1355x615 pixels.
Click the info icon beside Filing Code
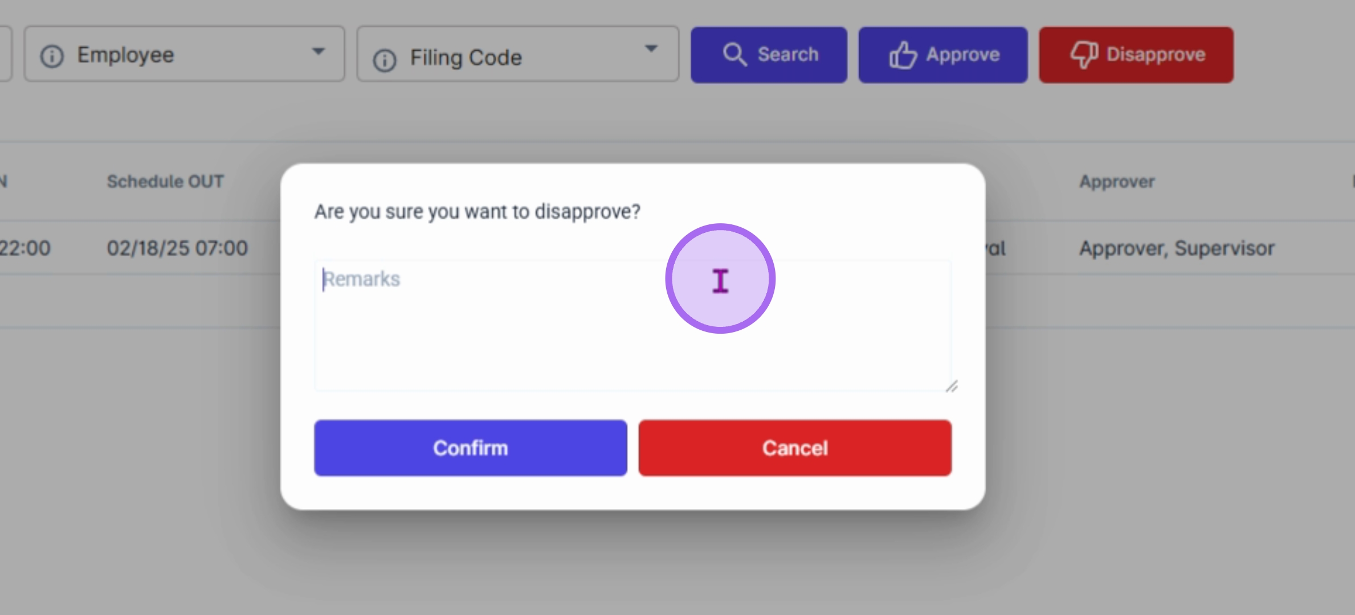click(x=385, y=60)
